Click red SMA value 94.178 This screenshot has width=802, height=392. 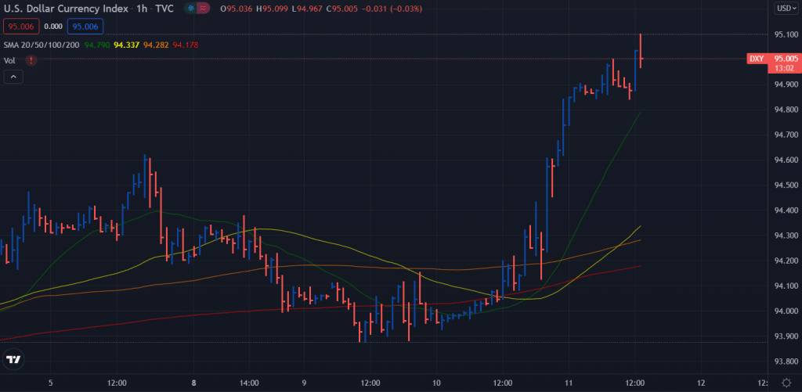[x=186, y=45]
